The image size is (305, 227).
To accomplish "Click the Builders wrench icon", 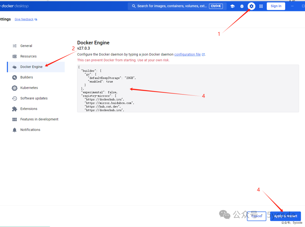I will 14,77.
